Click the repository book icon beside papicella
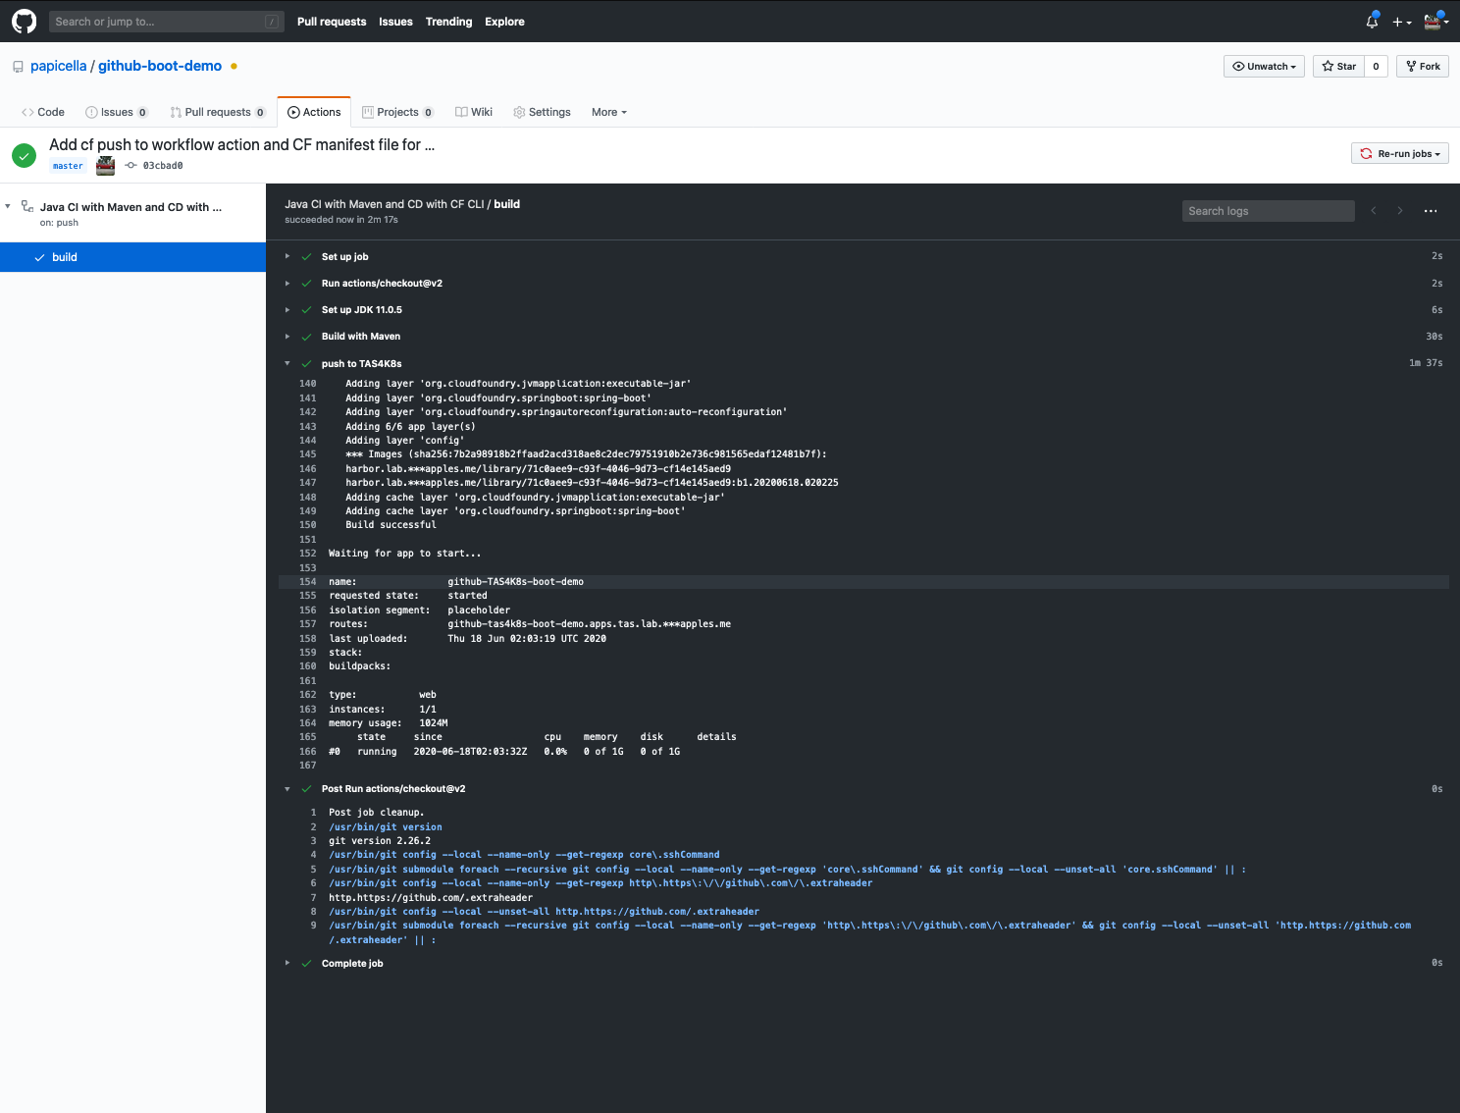The image size is (1460, 1113). pyautogui.click(x=18, y=66)
